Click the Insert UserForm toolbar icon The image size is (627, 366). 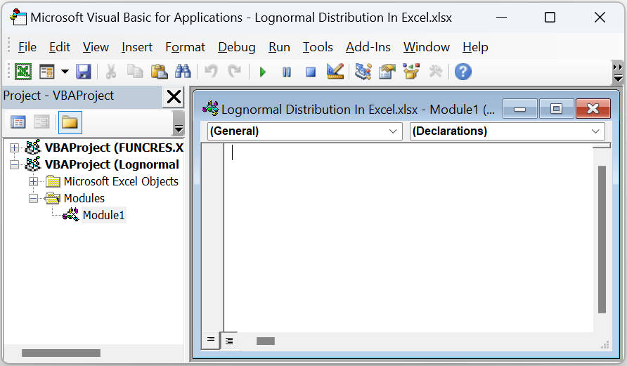pos(47,72)
